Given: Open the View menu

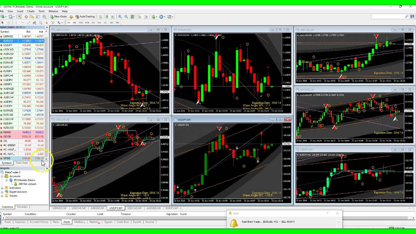Looking at the screenshot, I should point(10,11).
